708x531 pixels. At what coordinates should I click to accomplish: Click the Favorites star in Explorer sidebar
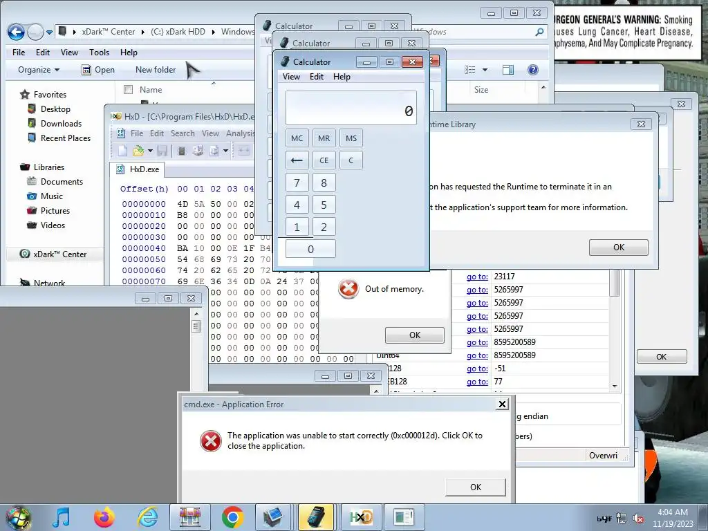24,94
